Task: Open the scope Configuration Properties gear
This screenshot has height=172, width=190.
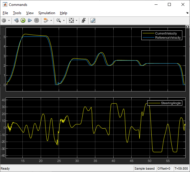Action: tap(4, 20)
